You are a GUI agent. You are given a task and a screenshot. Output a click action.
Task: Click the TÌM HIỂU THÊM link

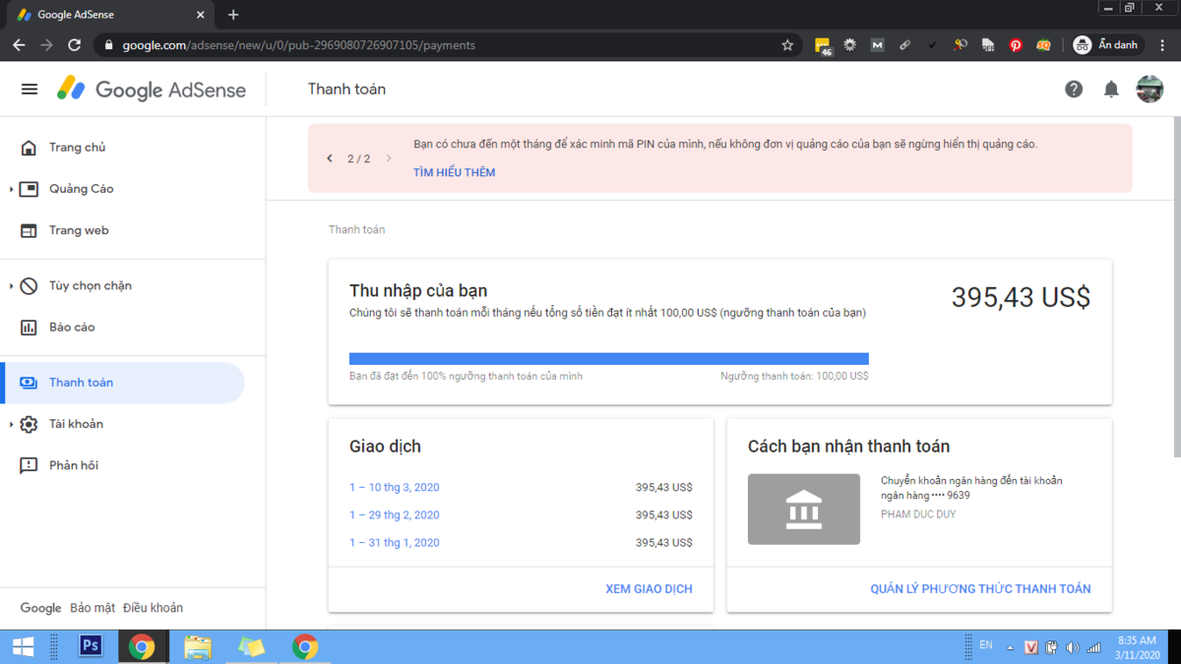click(x=454, y=172)
